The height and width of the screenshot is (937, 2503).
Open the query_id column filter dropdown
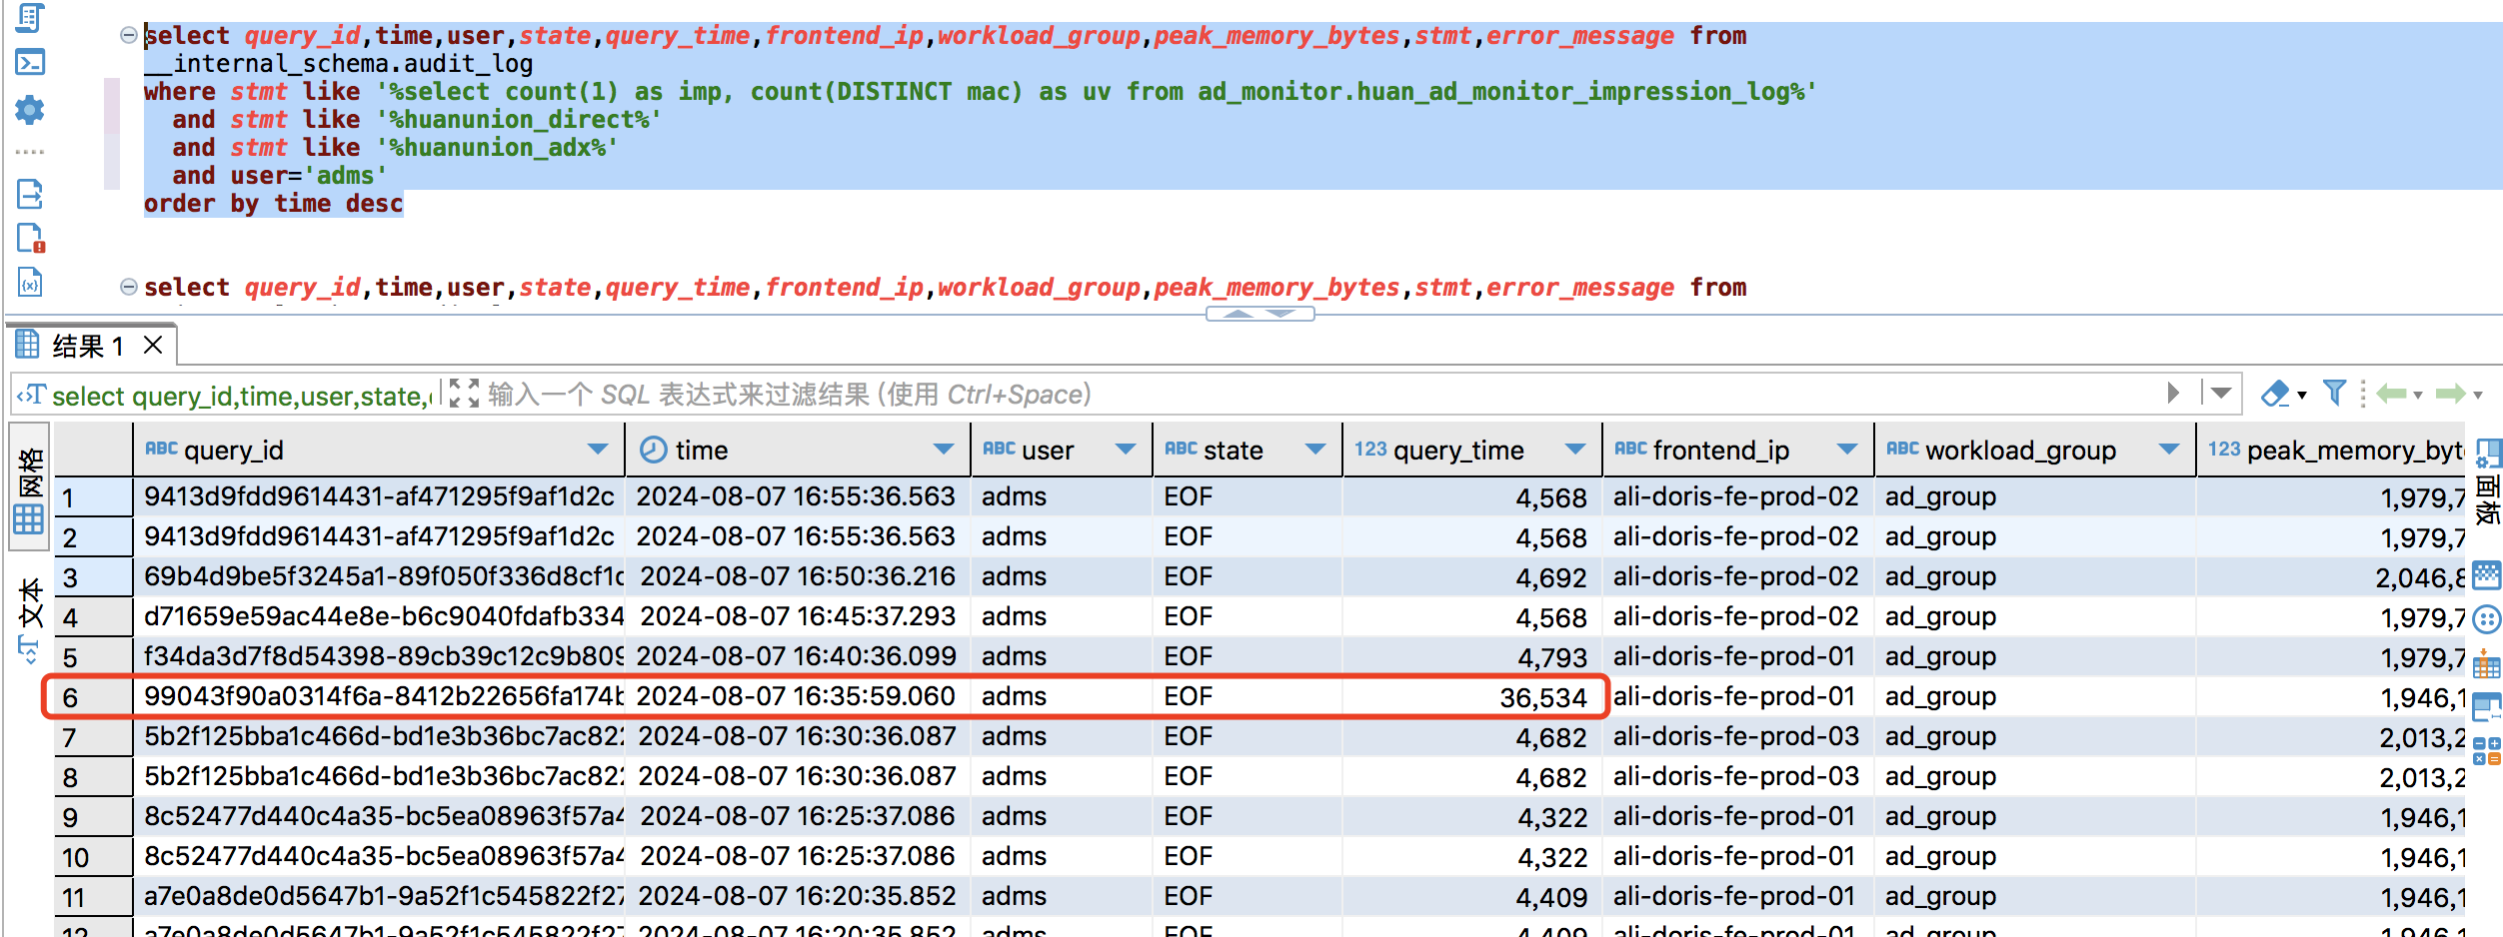tap(598, 450)
